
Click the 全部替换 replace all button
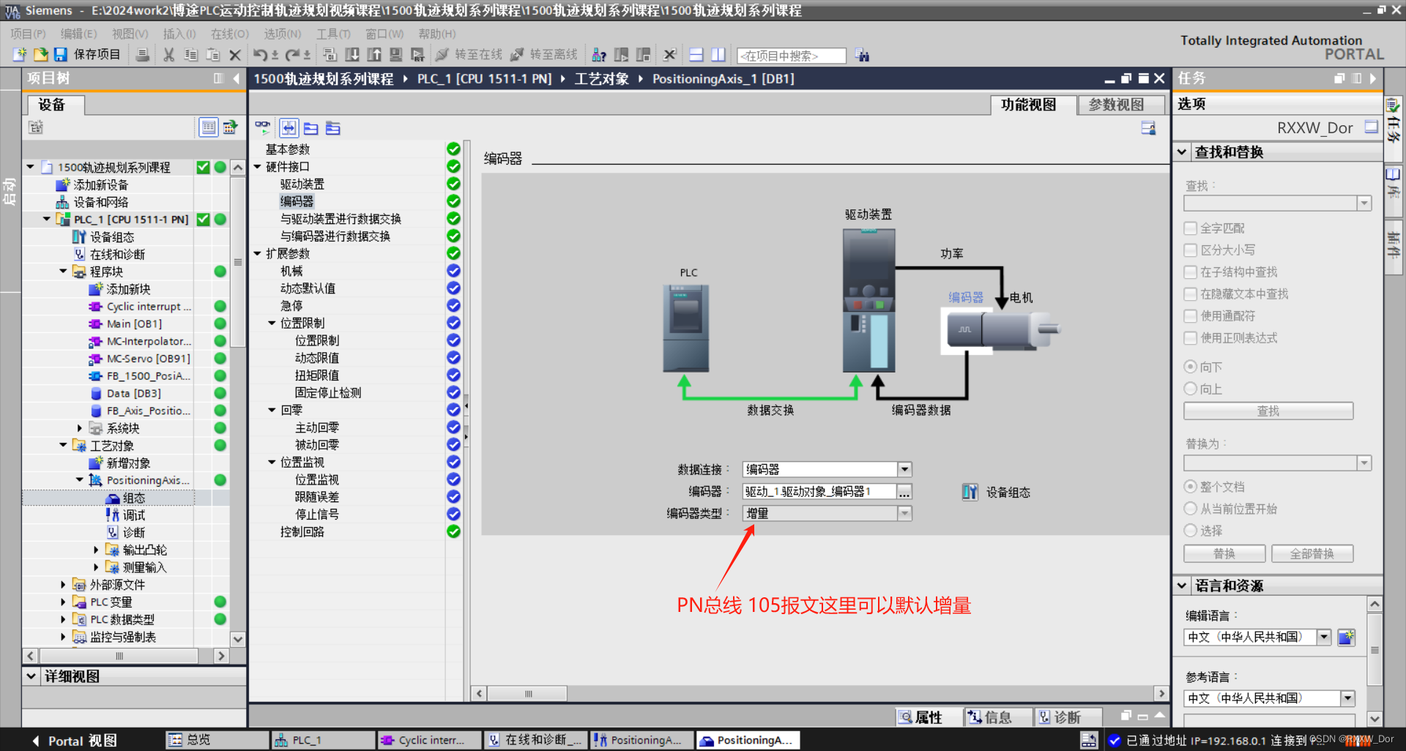pyautogui.click(x=1312, y=554)
